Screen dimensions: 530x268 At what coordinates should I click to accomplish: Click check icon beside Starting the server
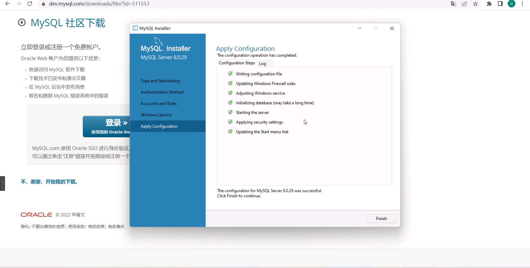coord(230,112)
